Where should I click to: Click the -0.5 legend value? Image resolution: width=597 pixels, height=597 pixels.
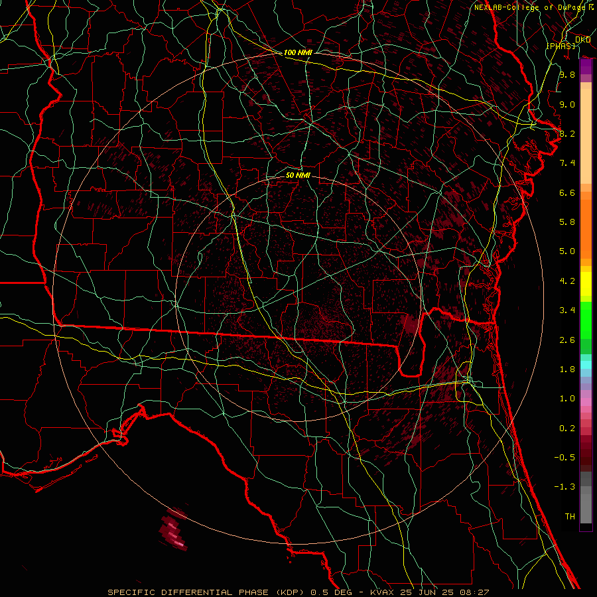564,458
